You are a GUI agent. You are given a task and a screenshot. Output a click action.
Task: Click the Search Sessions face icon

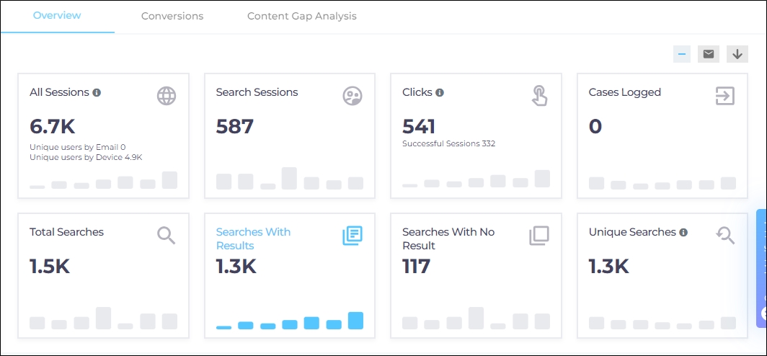point(353,96)
